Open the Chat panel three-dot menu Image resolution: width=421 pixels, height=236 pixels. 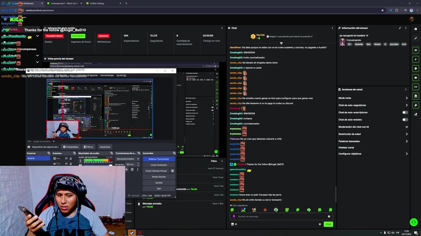click(332, 28)
